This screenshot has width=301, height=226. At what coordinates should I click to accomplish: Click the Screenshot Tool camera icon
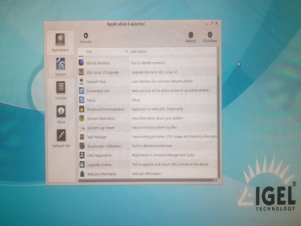(82, 90)
